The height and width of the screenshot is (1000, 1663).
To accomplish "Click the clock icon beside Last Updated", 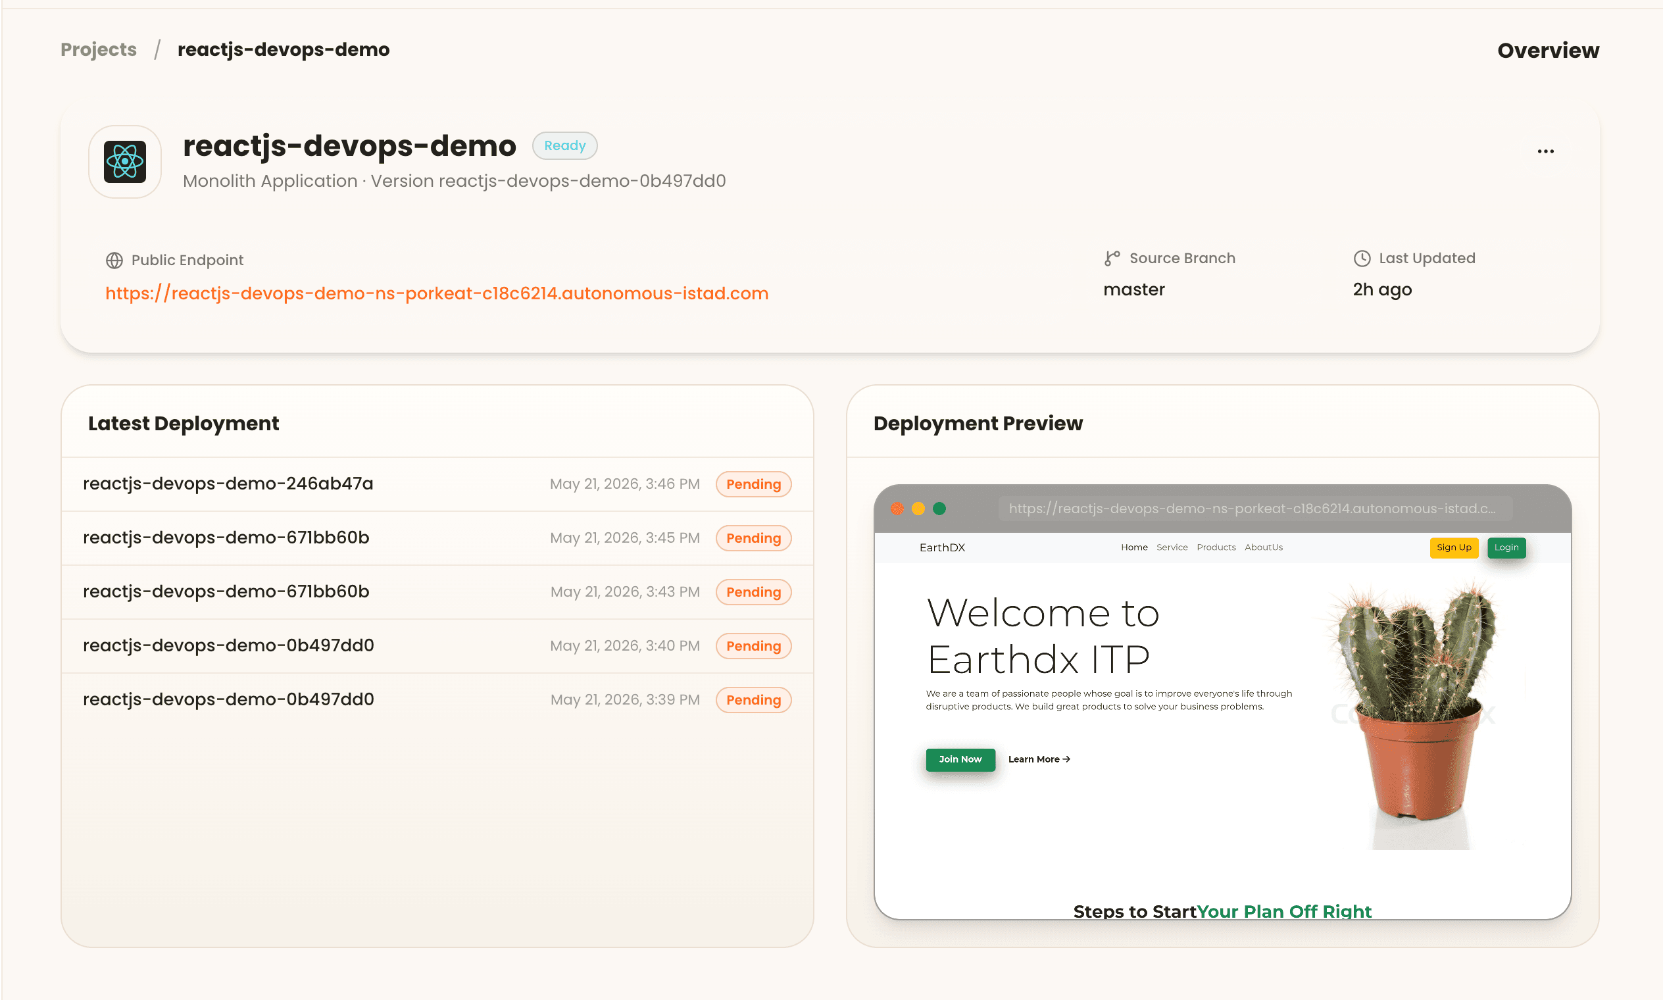I will pos(1361,258).
